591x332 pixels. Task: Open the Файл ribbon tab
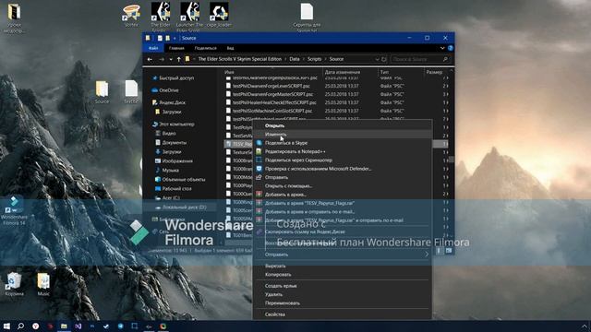pos(153,48)
